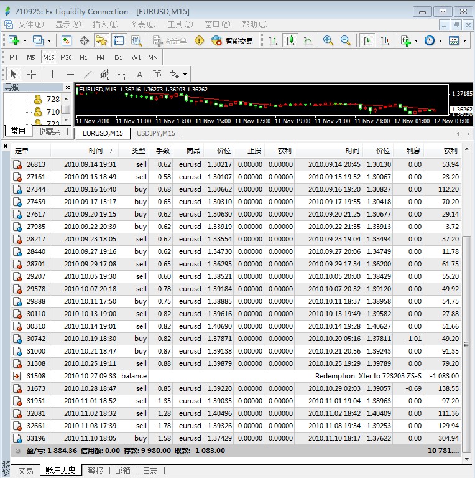This screenshot has height=478, width=475.
Task: Switch to the USDJPY,M15 chart tab
Action: tap(155, 133)
